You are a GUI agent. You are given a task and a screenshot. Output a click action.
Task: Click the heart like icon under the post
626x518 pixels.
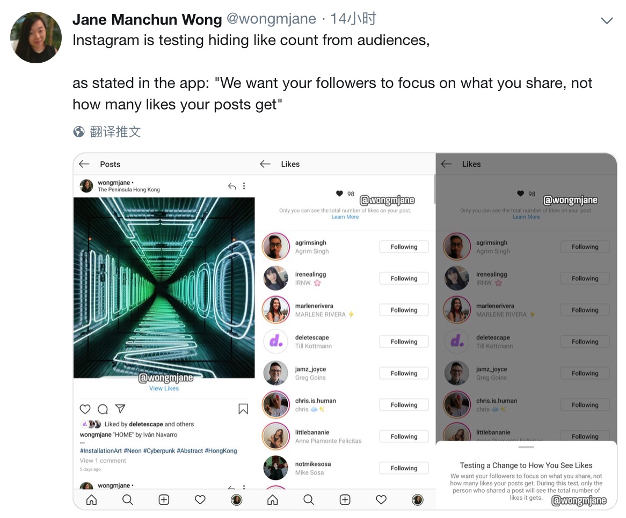[85, 409]
